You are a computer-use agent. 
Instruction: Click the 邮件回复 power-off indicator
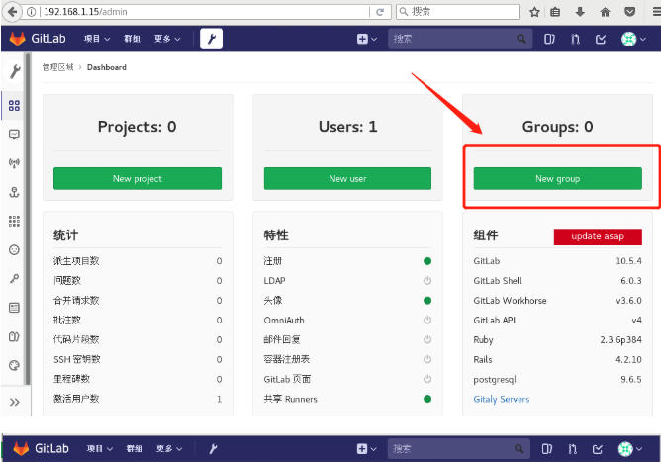coord(427,339)
